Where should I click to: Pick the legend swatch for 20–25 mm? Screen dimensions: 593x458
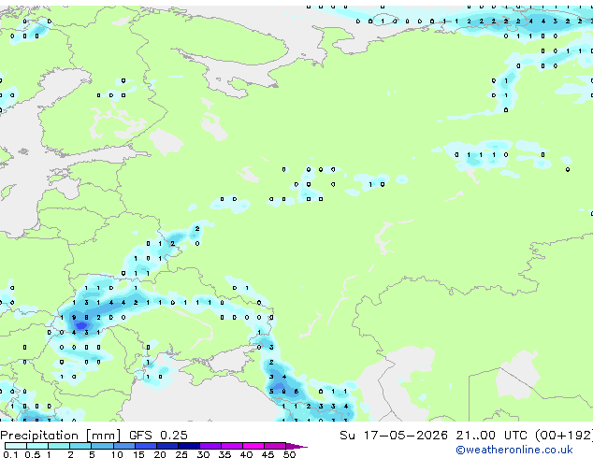[166, 446]
